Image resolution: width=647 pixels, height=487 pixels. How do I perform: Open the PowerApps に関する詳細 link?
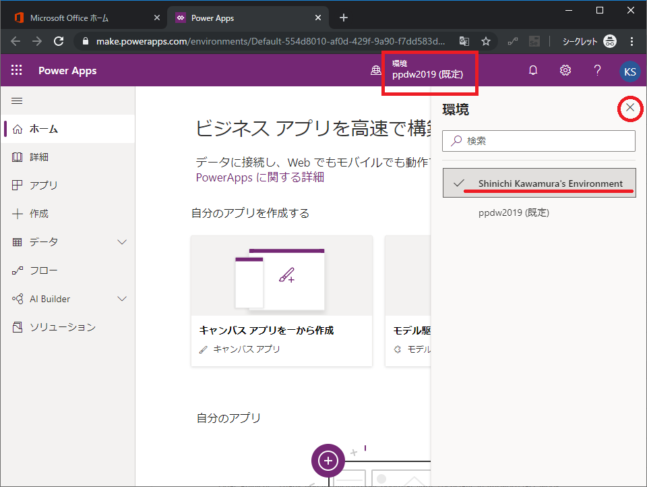coord(260,177)
